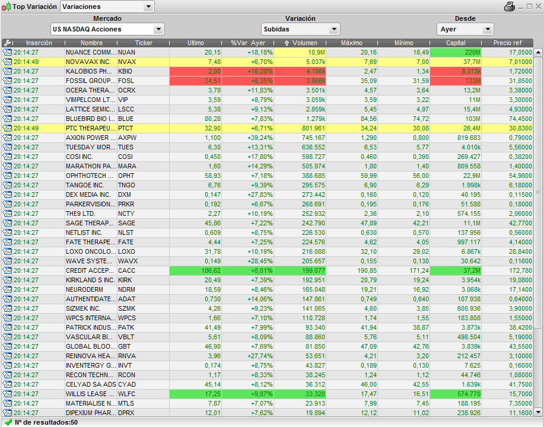544x427 pixels.
Task: Sort table by Ticker column
Action: point(144,43)
